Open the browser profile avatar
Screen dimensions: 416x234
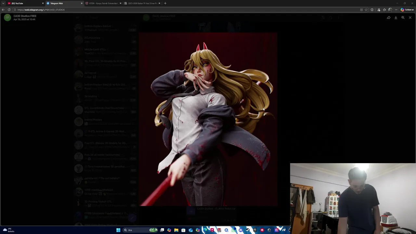pyautogui.click(x=390, y=10)
